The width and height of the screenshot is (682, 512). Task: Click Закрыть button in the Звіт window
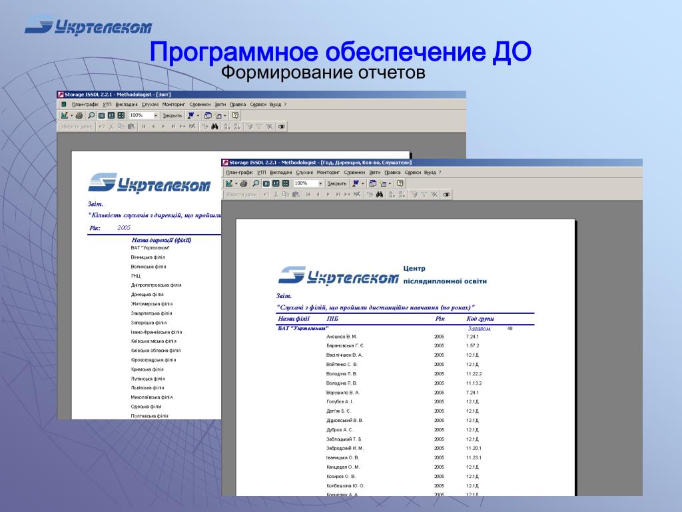pyautogui.click(x=172, y=115)
